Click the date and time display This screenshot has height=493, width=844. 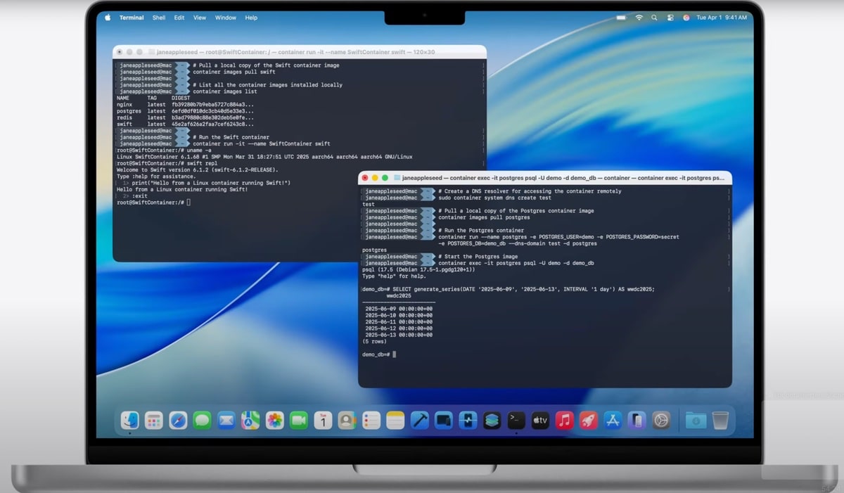[721, 18]
